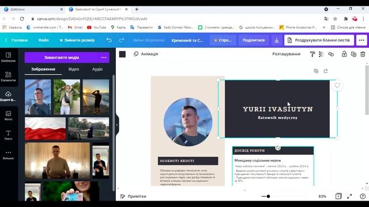This screenshot has height=207, width=369.
Task: Select the ОСОБИСТІ ЯКОСТІ heading
Action: (x=177, y=161)
